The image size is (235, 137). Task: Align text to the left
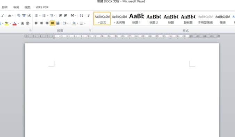coord(36,23)
